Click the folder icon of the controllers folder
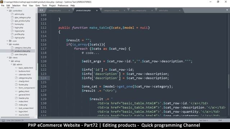The width and height of the screenshot is (230, 129). (10, 11)
